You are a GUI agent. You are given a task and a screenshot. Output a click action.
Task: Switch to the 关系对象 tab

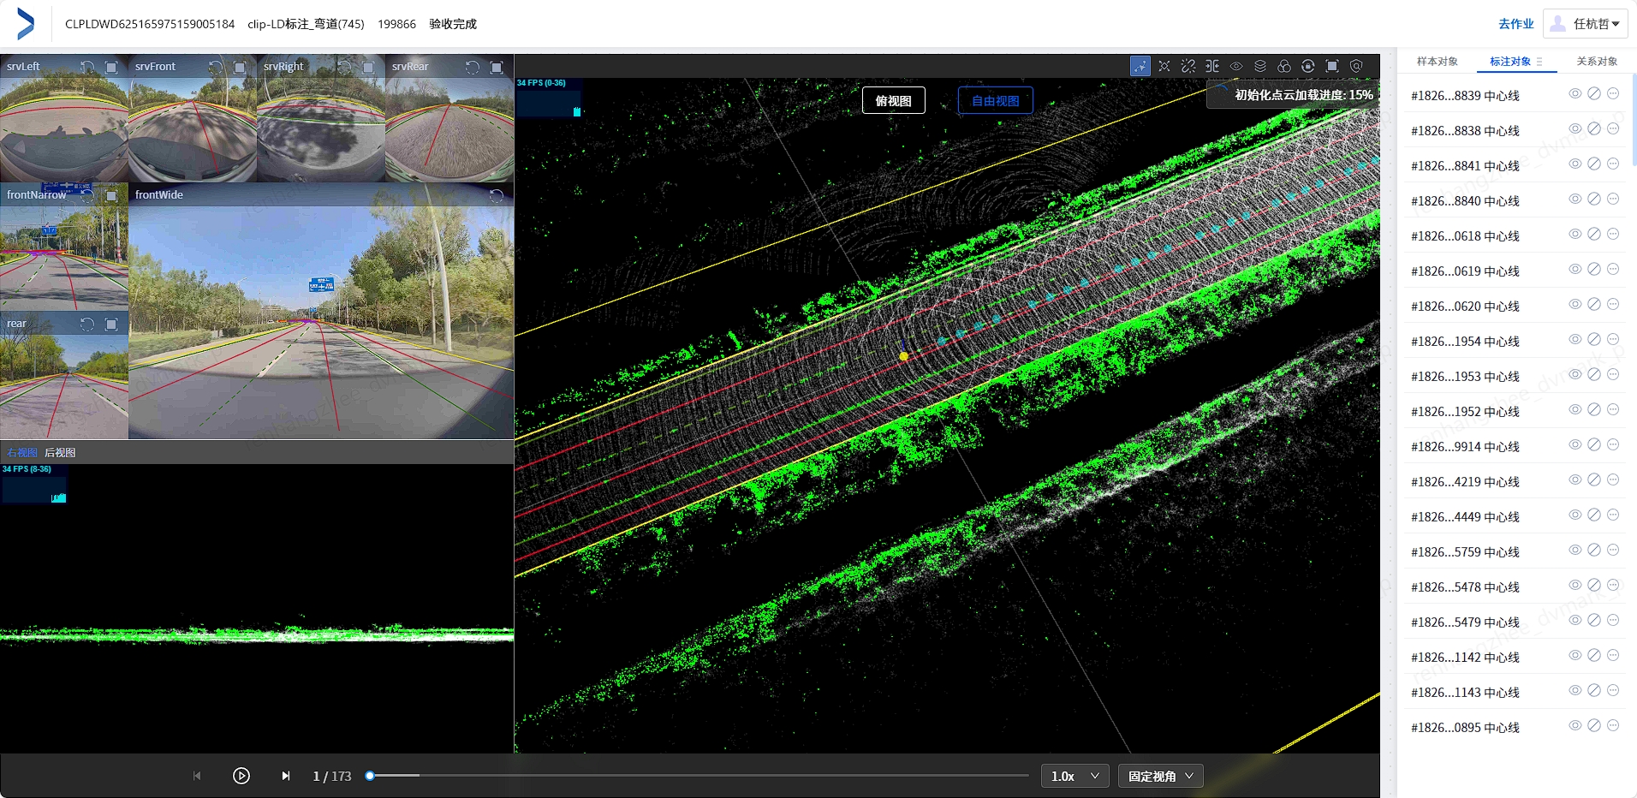pos(1597,62)
